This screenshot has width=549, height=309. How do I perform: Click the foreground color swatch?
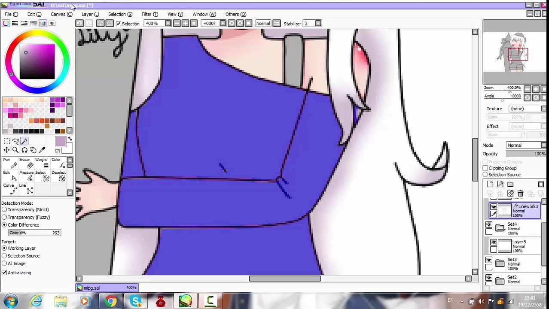tap(60, 142)
